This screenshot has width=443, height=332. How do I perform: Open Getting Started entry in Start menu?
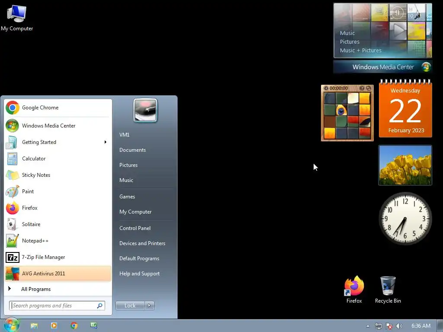click(58, 142)
